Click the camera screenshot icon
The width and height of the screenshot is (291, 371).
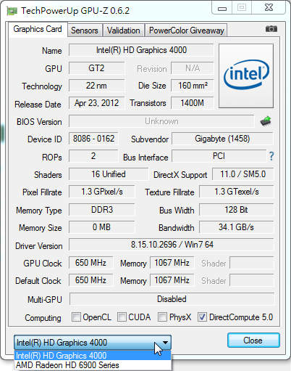[x=271, y=29]
